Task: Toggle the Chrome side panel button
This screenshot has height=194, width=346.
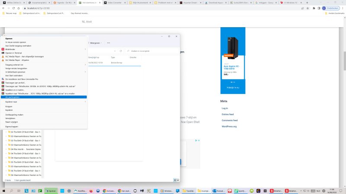Action: [x=319, y=8]
